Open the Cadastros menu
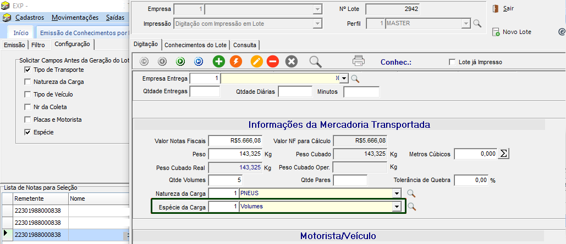 point(30,18)
